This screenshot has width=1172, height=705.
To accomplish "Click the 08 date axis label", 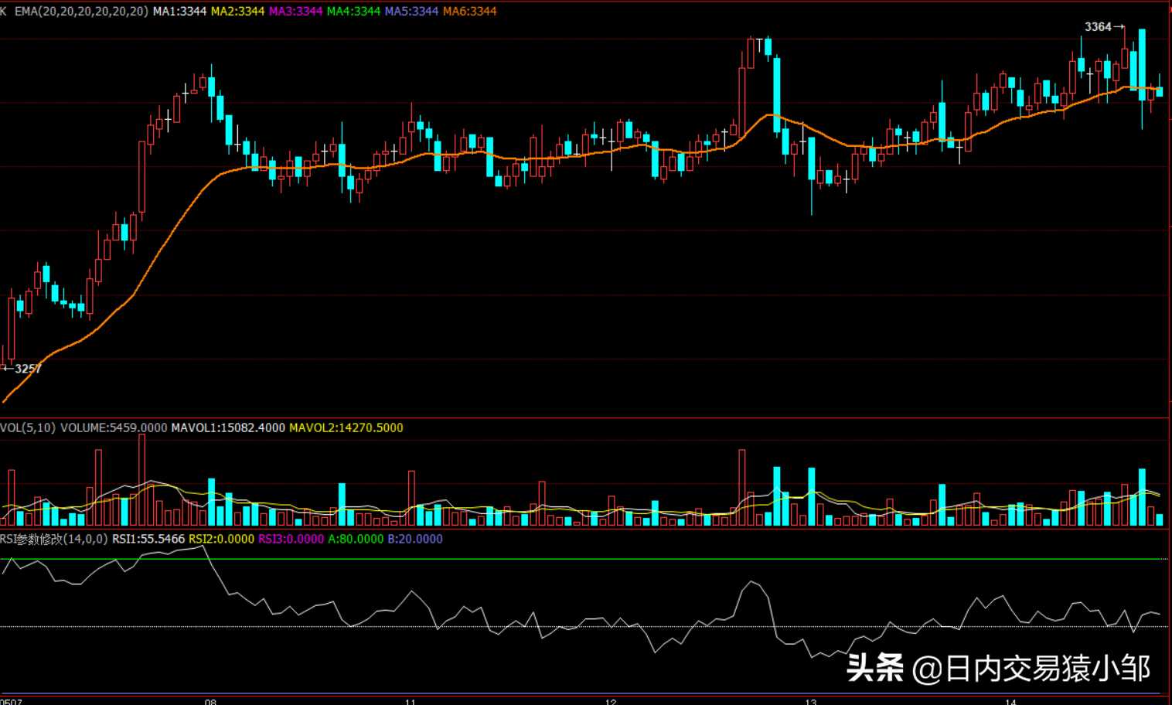I will [210, 702].
